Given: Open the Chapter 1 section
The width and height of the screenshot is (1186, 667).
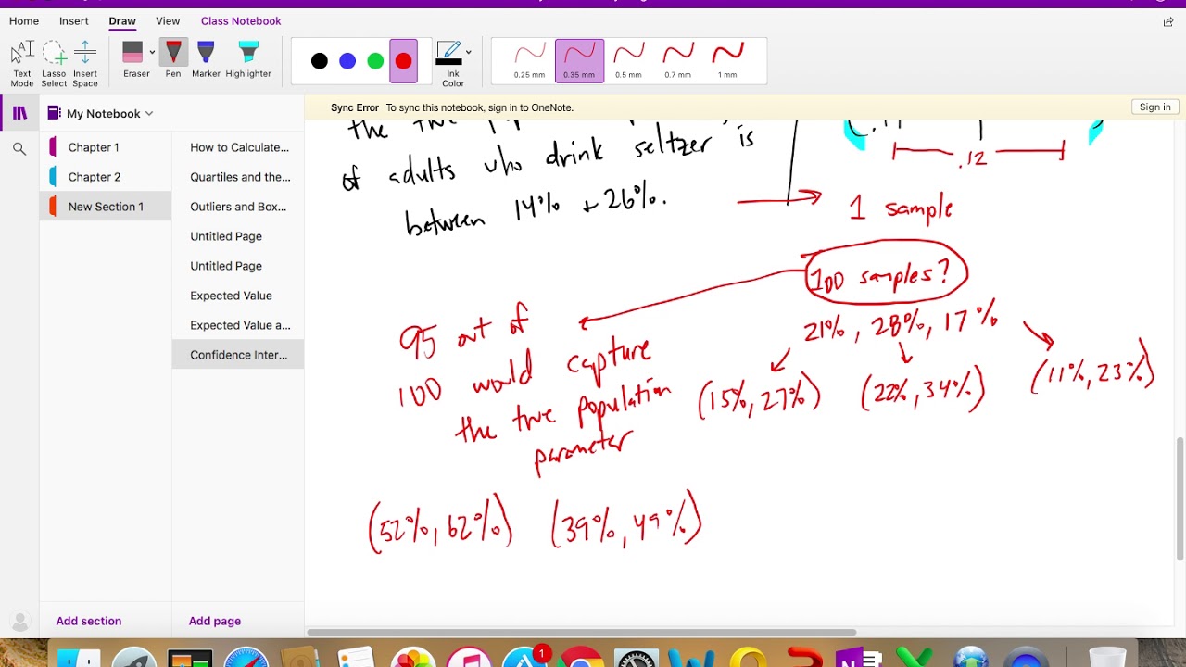Looking at the screenshot, I should pyautogui.click(x=106, y=147).
